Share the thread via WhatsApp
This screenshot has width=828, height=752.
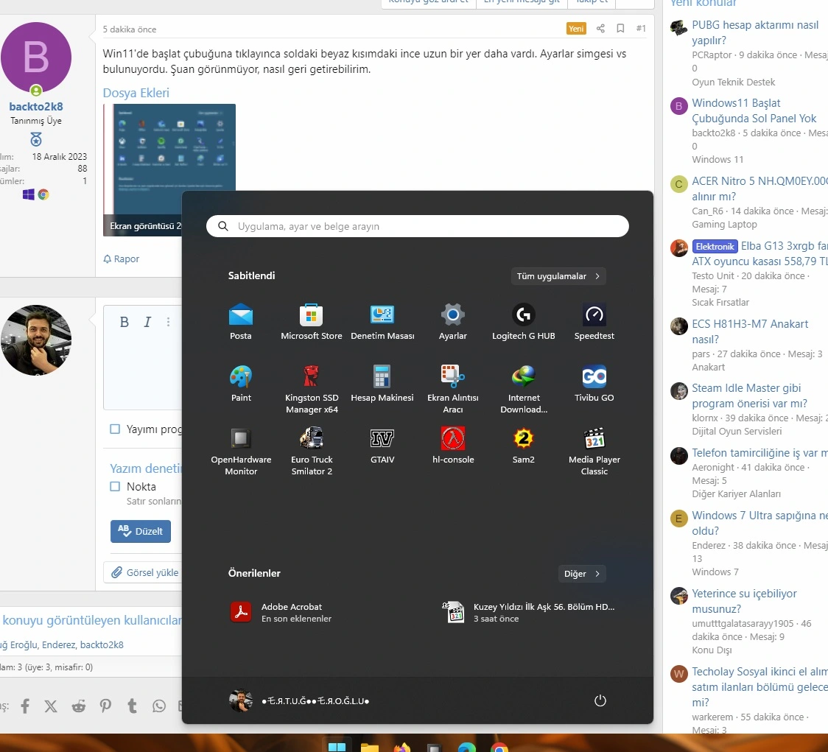tap(159, 706)
